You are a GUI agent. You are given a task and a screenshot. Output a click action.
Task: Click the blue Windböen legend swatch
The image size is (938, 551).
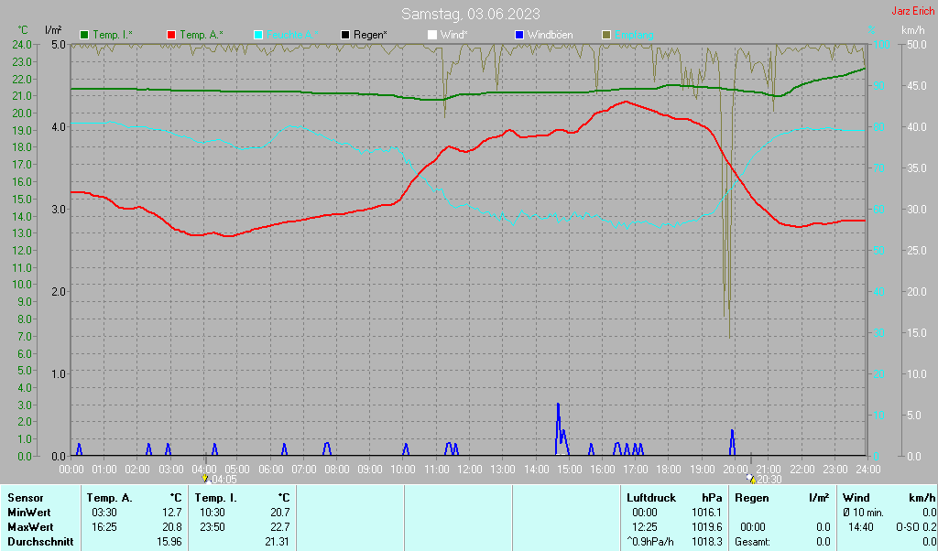[x=519, y=35]
